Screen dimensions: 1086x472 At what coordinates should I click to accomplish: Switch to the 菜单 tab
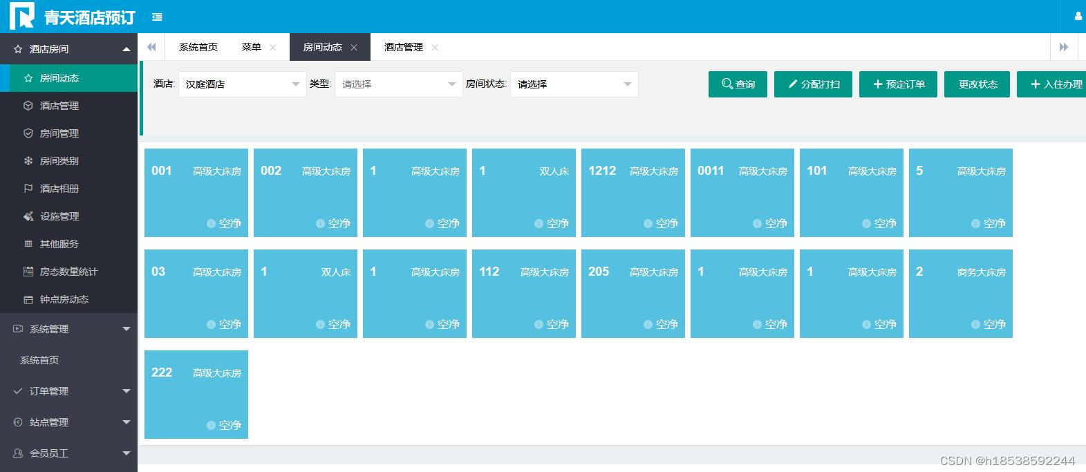(x=252, y=47)
